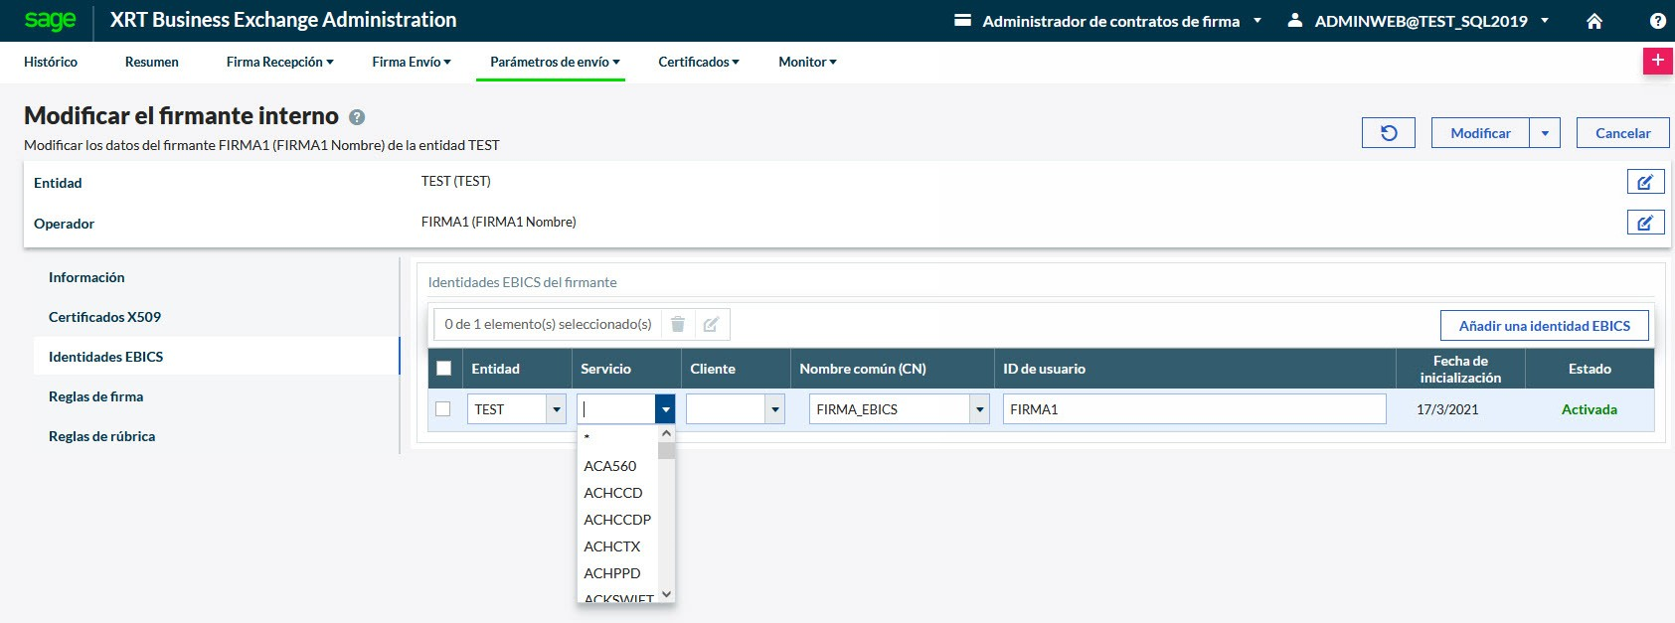Open the Nombre común FIRMA_EBICS dropdown
Screen dimensions: 1675x623
pyautogui.click(x=980, y=409)
